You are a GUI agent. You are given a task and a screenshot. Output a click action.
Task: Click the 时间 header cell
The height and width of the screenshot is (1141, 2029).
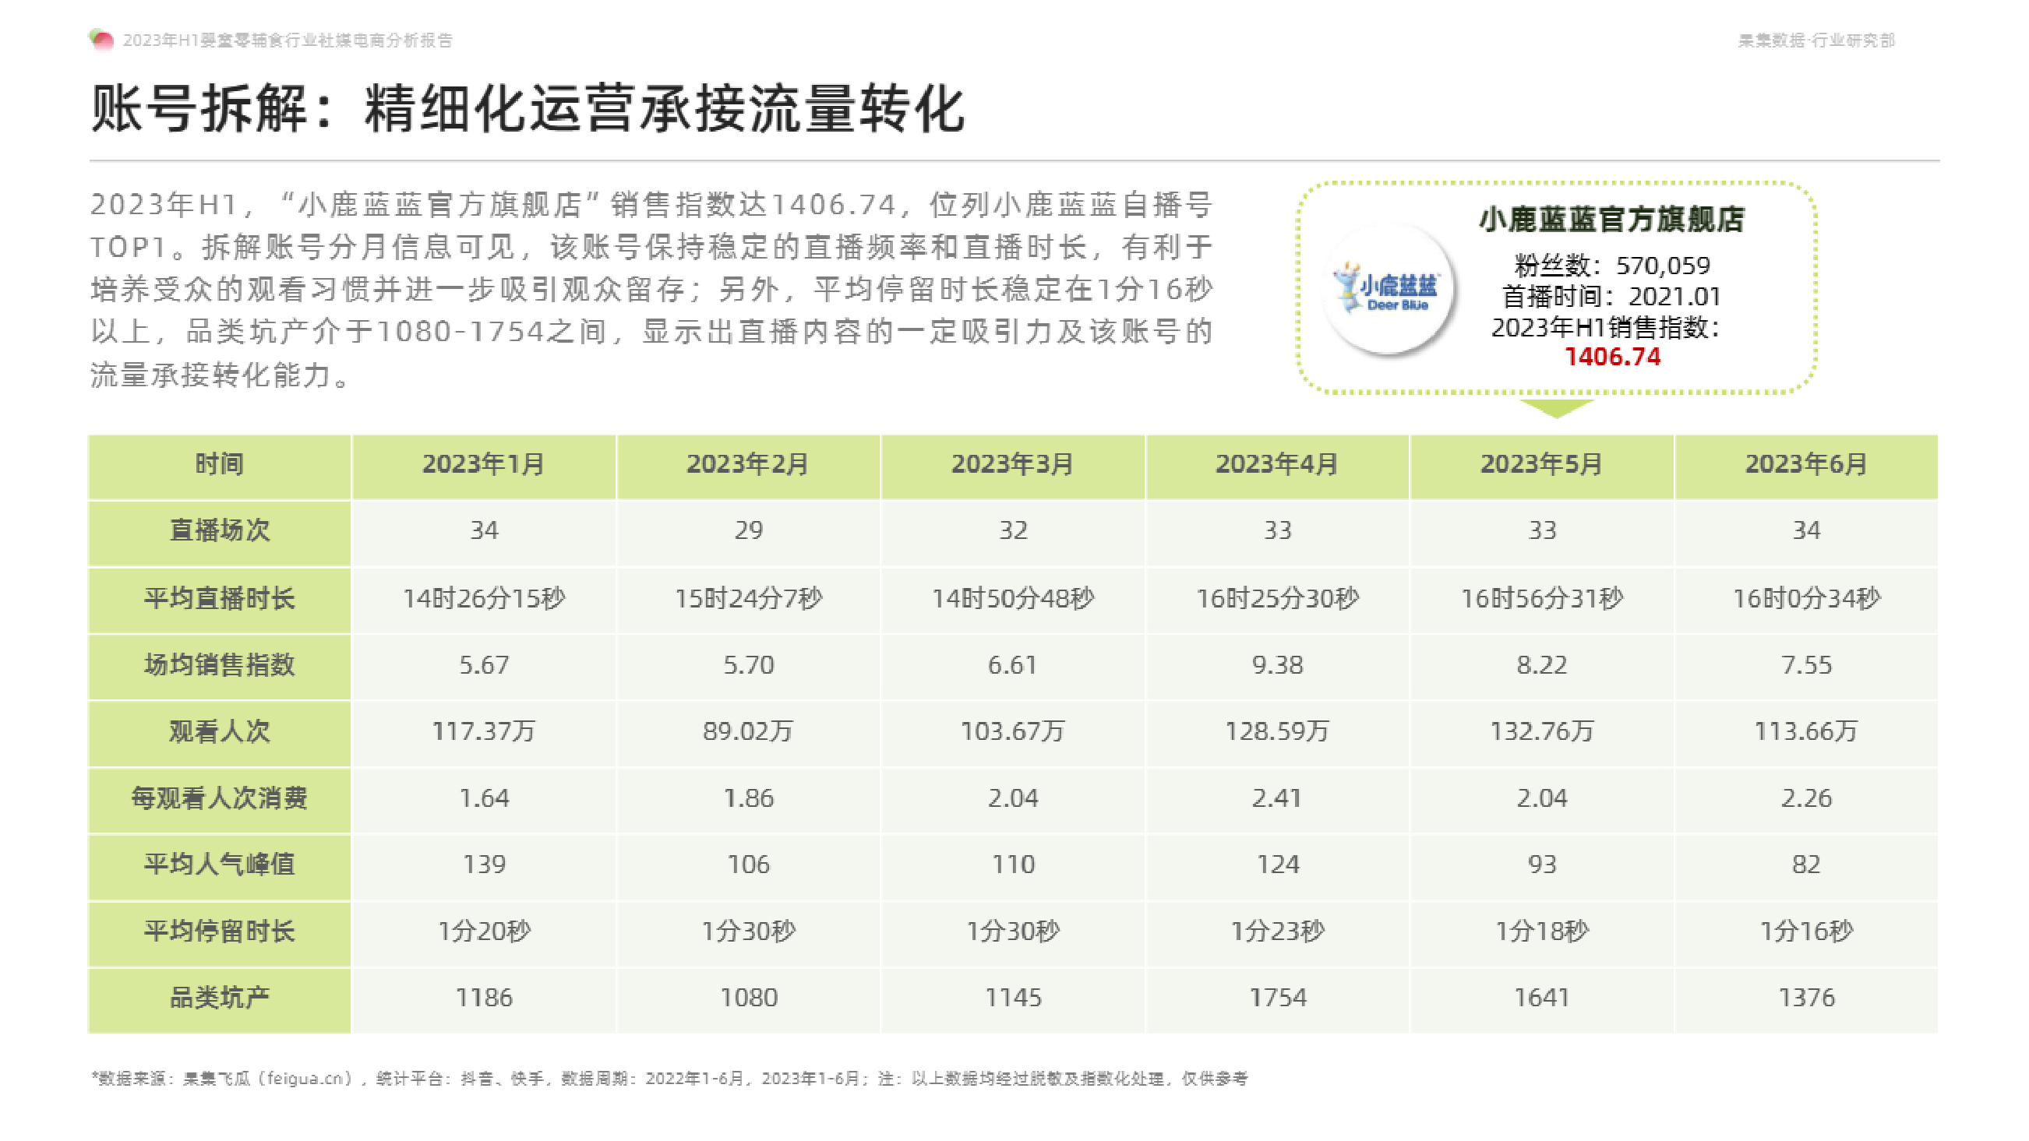pos(219,465)
